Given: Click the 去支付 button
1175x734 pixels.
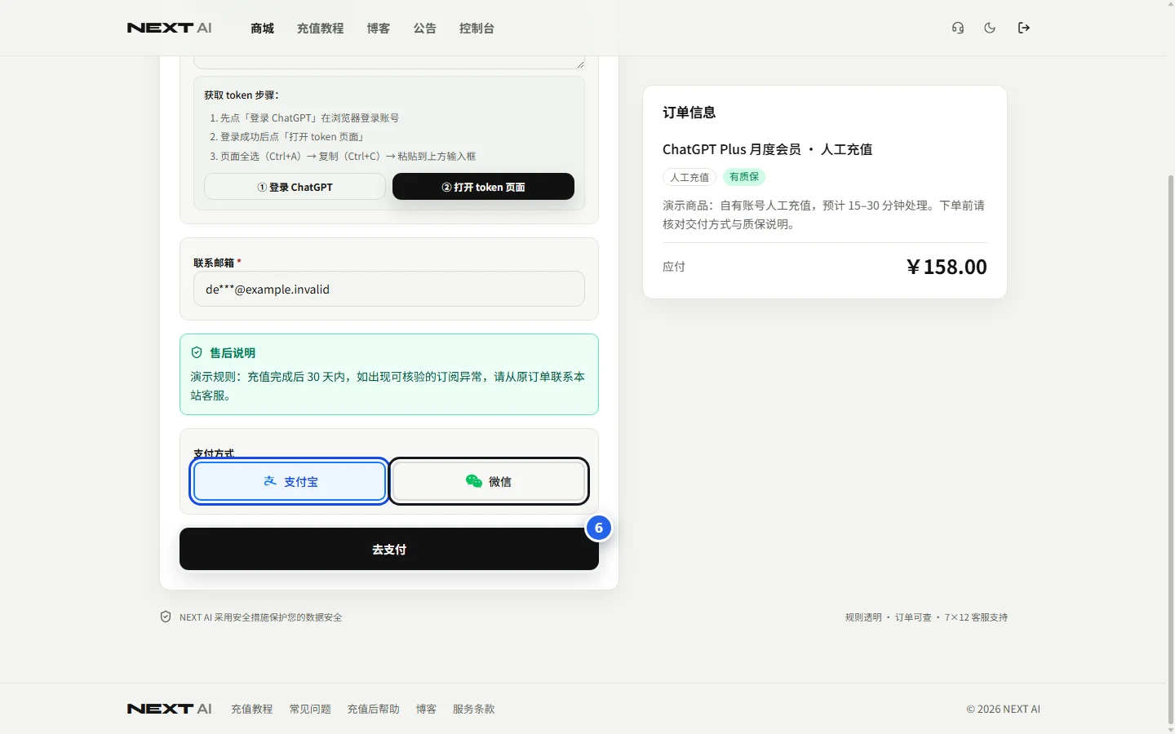Looking at the screenshot, I should coord(389,549).
